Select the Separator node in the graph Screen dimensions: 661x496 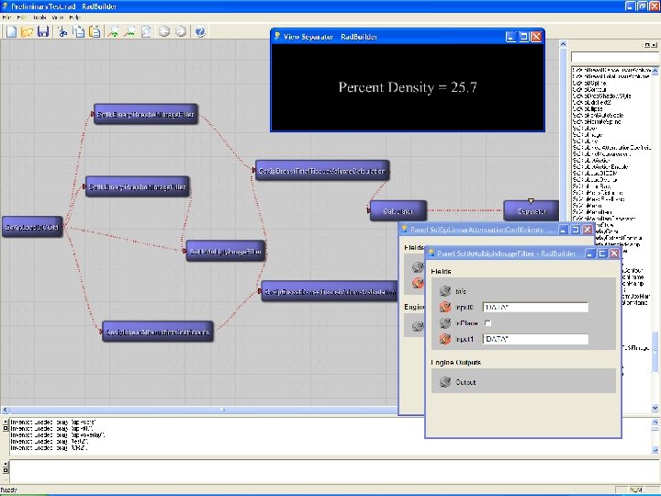(531, 211)
